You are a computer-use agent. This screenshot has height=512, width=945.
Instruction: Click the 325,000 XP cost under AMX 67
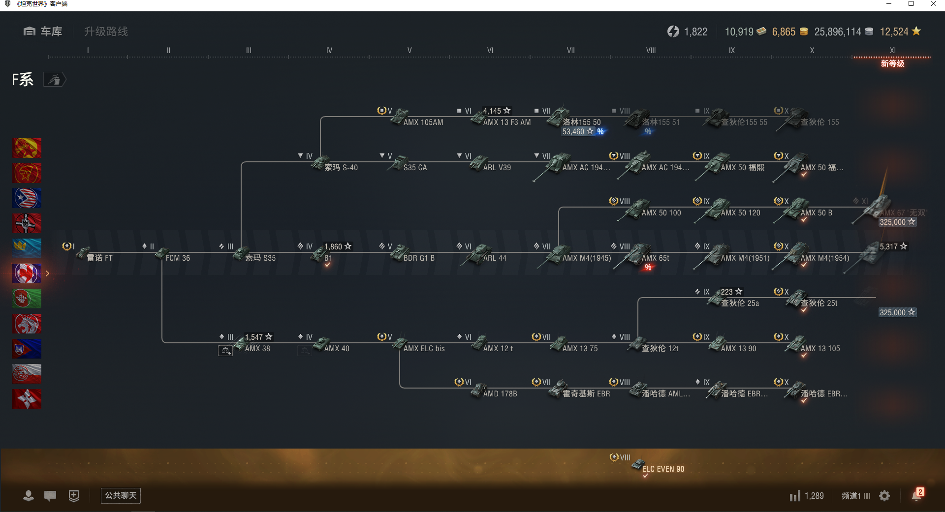pos(897,222)
